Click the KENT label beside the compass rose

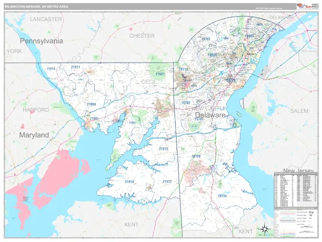coord(246,231)
